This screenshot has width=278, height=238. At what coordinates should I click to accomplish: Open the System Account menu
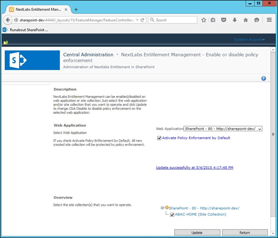249,39
